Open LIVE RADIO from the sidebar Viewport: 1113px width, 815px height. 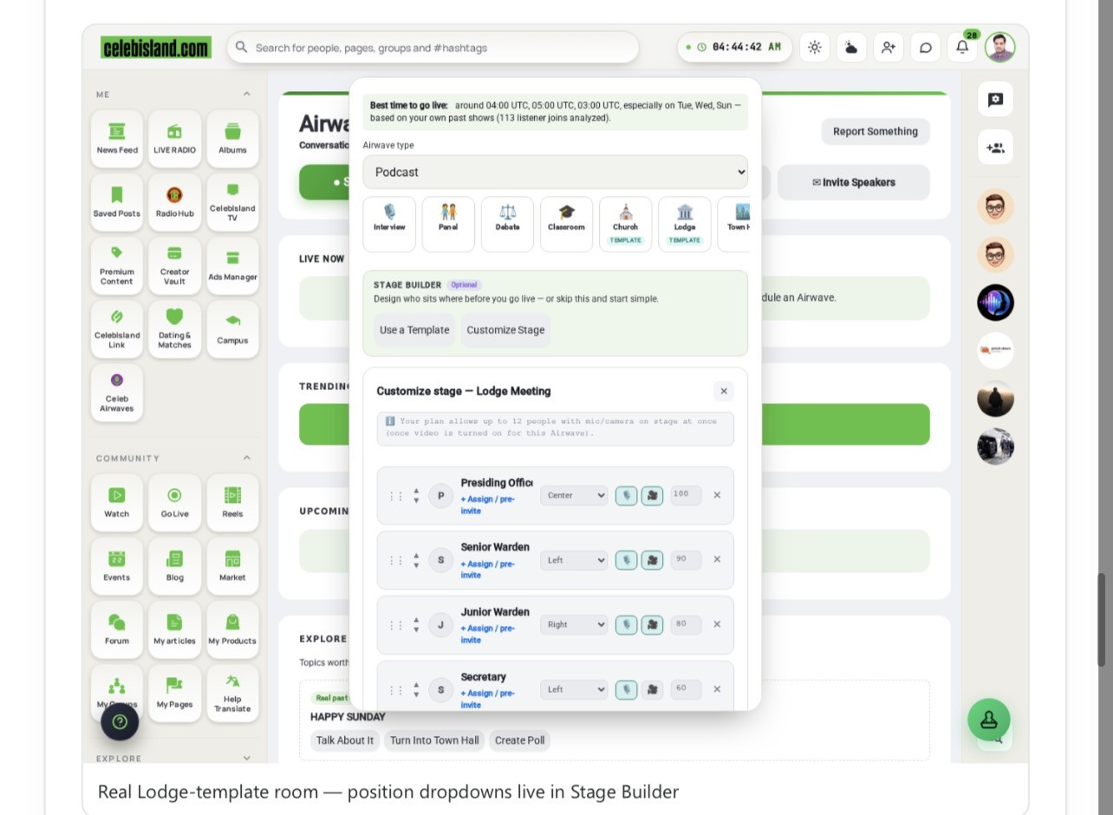click(174, 139)
